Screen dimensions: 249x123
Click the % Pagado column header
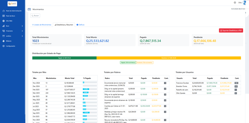click(87, 78)
